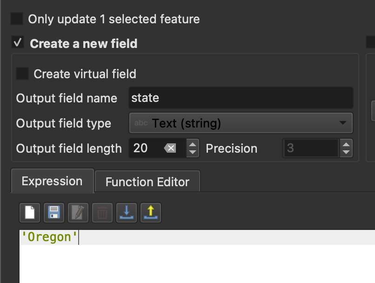Click the save expression floppy icon

54,213
